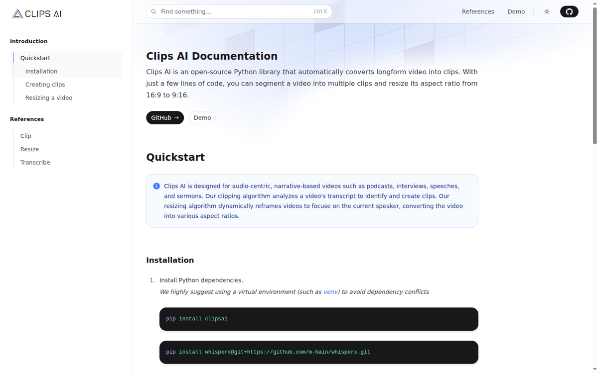
Task: Click the References sidebar header
Action: coord(27,119)
